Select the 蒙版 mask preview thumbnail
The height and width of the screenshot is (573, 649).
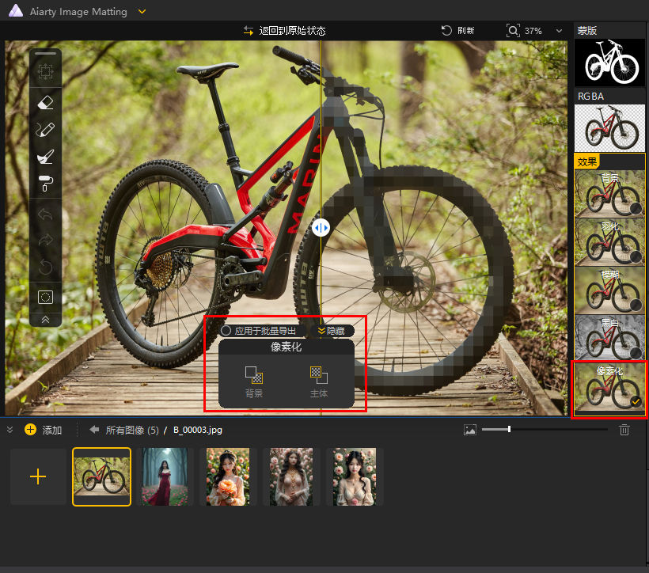[609, 63]
